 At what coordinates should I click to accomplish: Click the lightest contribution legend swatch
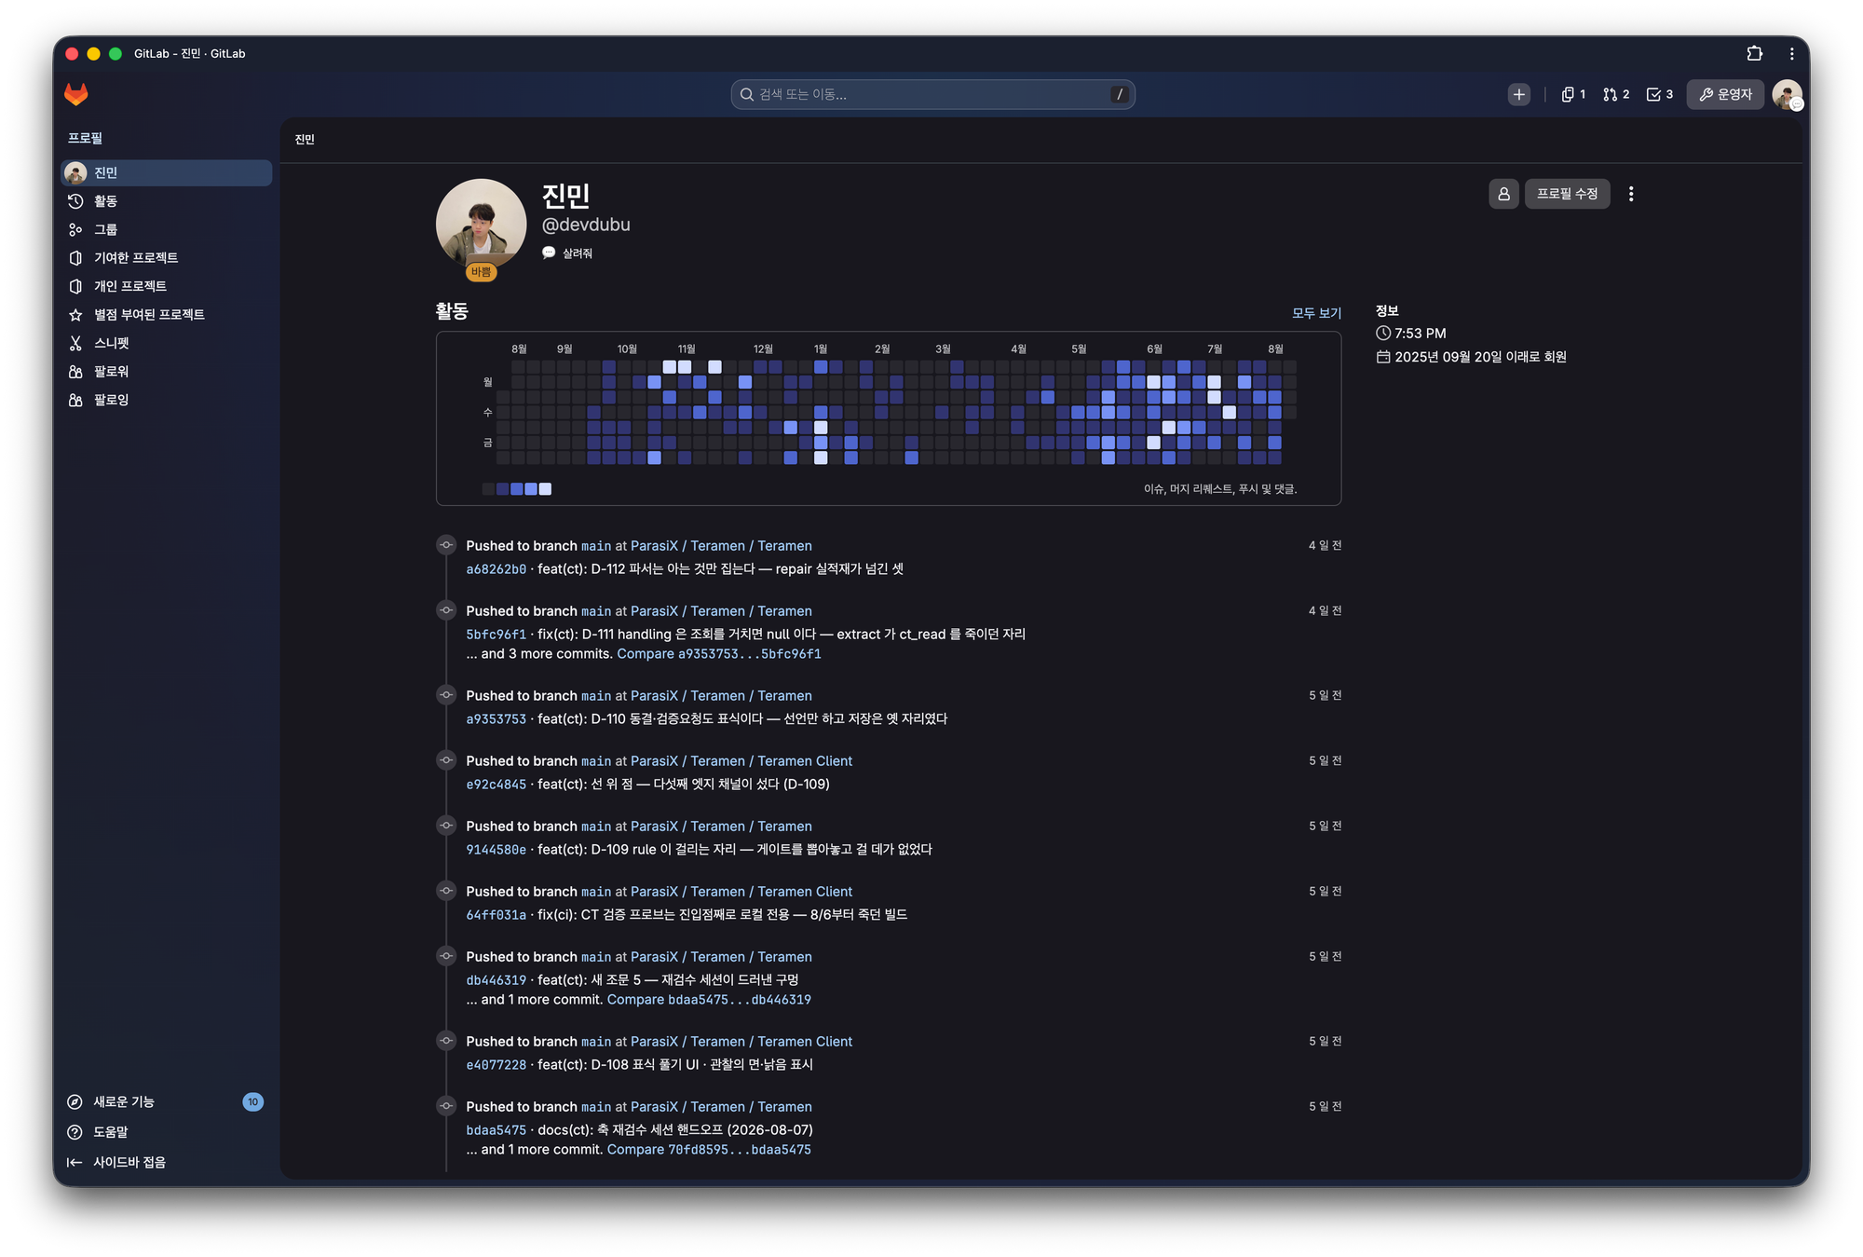click(546, 489)
